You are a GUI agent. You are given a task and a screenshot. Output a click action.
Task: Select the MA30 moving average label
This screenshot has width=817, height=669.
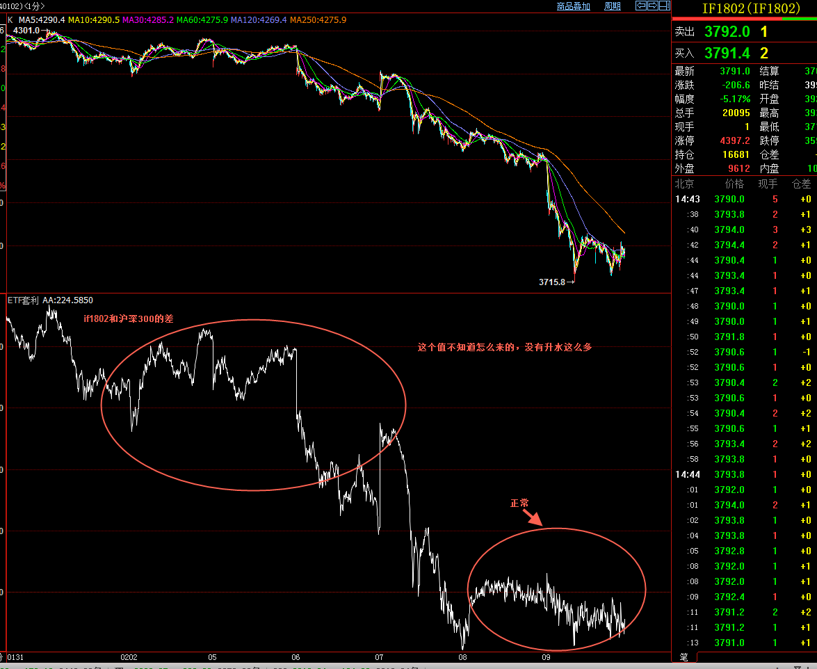tap(148, 20)
